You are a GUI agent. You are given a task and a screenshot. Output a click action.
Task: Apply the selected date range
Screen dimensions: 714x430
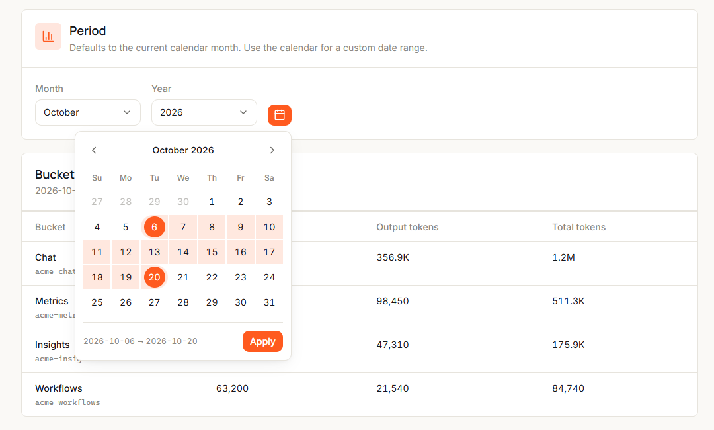click(x=262, y=341)
